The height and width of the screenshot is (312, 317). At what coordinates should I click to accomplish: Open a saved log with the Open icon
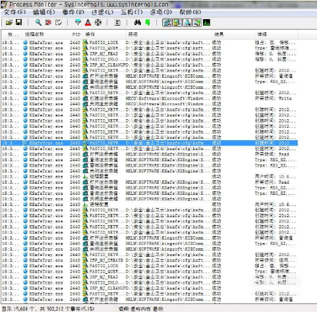tap(9, 22)
